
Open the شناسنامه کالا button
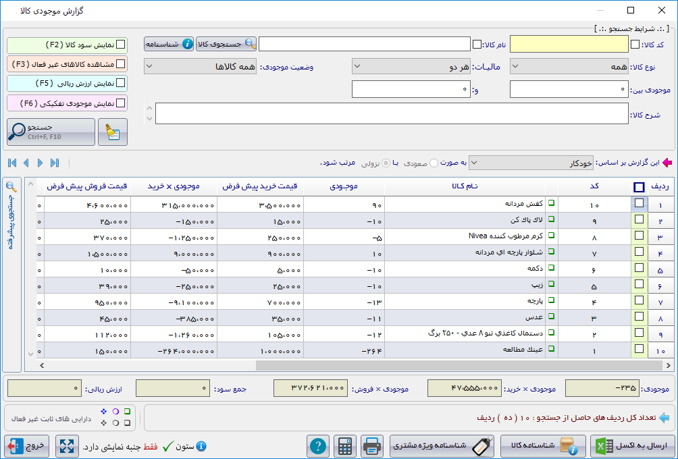(543, 446)
